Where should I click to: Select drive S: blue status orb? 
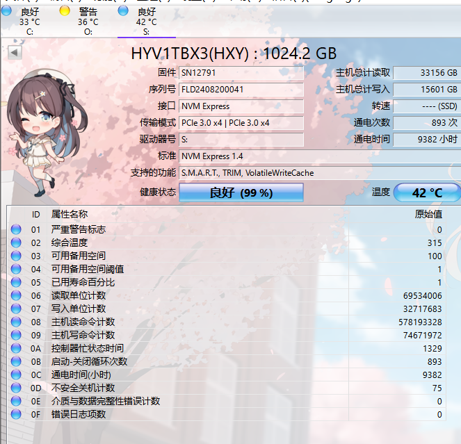[123, 11]
